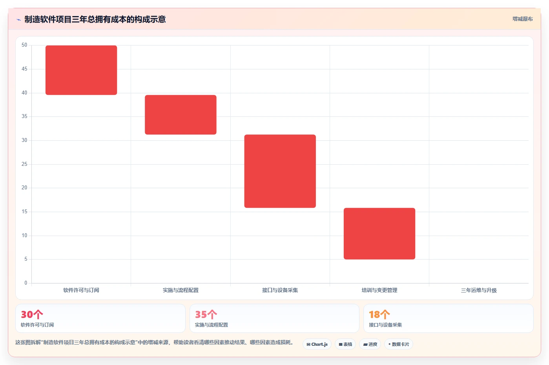Click the red bar for 培训与变更管理
The height and width of the screenshot is (365, 549).
pos(379,233)
